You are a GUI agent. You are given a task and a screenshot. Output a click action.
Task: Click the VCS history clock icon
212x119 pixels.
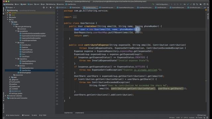click(194, 4)
